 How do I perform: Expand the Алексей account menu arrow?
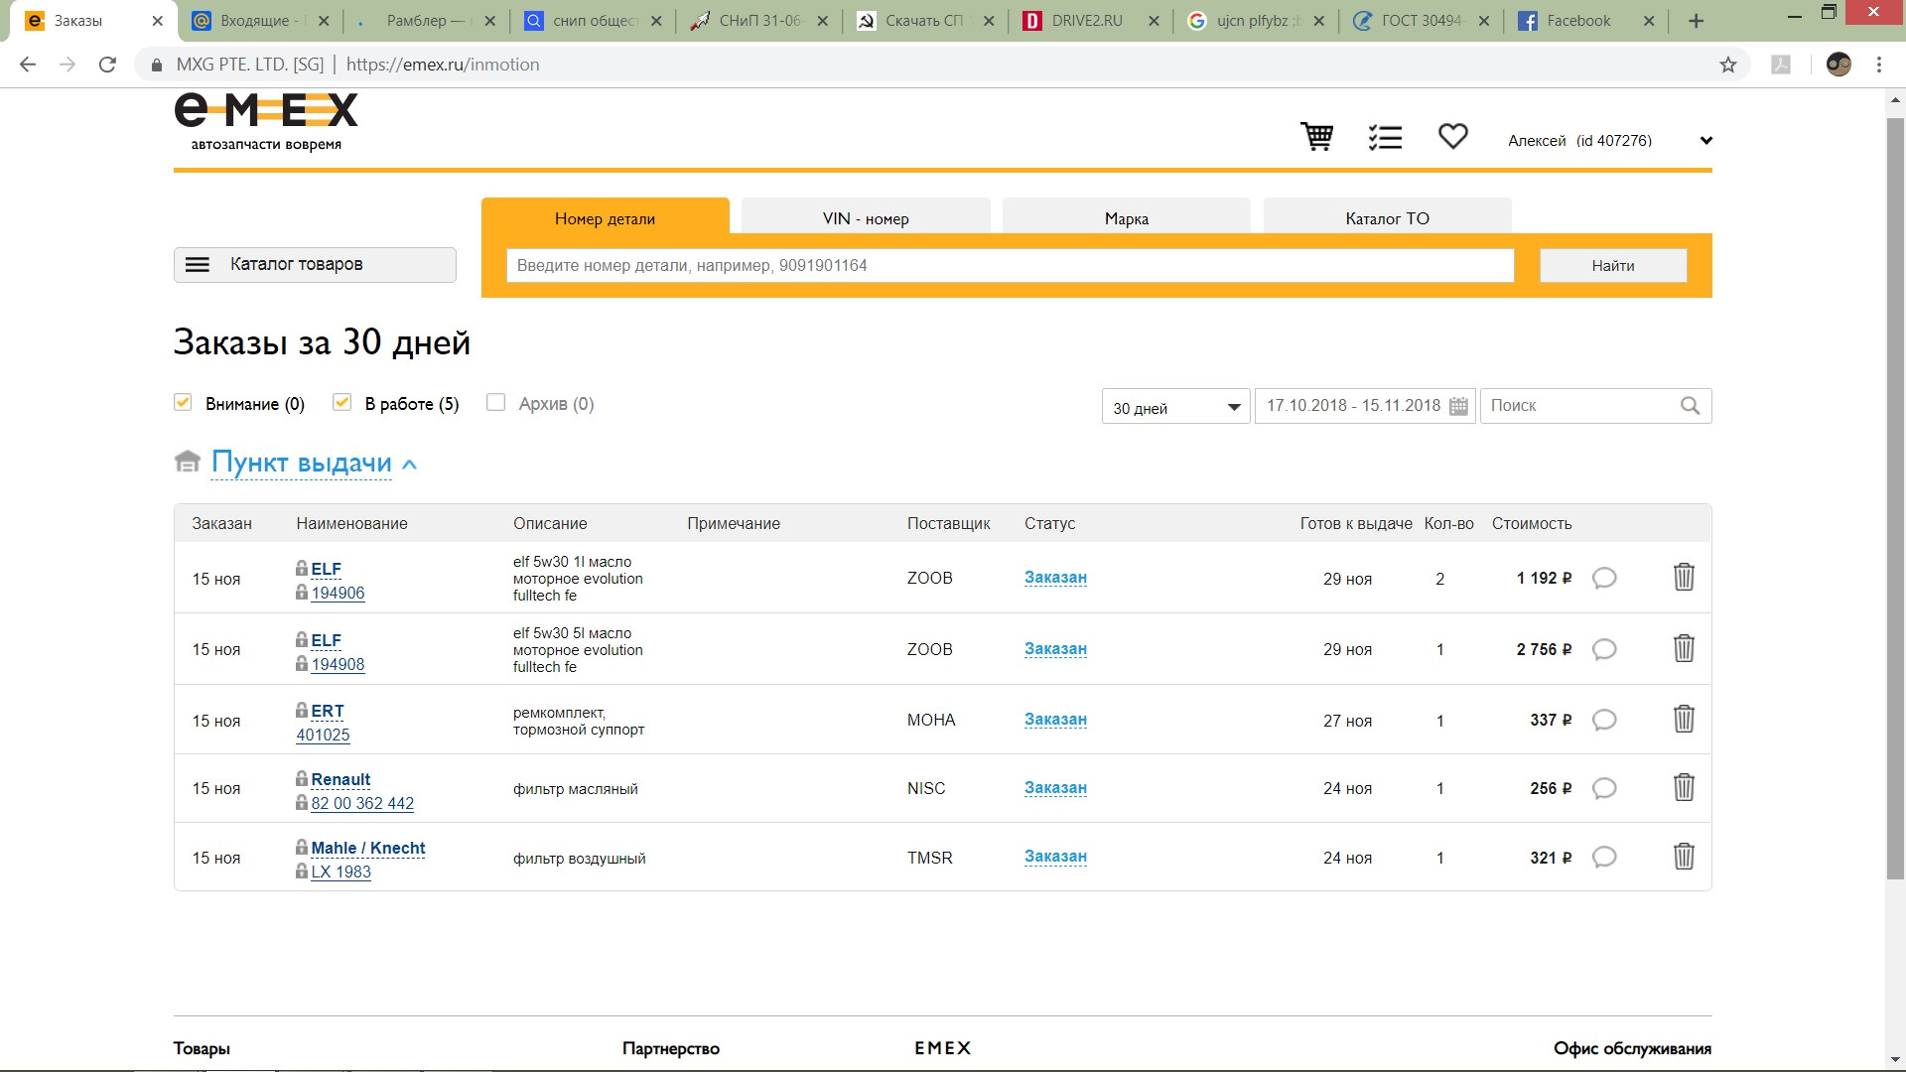click(1705, 141)
